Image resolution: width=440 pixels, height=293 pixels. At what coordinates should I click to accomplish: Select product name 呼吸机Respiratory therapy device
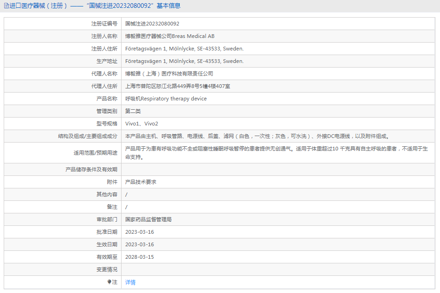click(x=166, y=99)
